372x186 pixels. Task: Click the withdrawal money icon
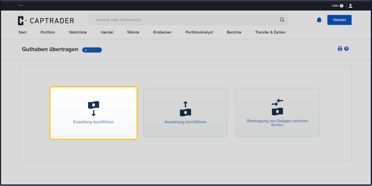pyautogui.click(x=185, y=109)
